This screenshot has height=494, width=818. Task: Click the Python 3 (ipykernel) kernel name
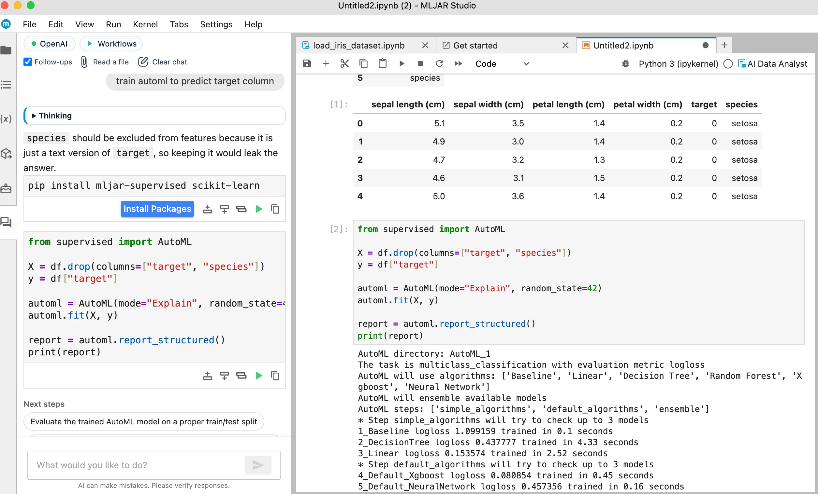pyautogui.click(x=678, y=64)
